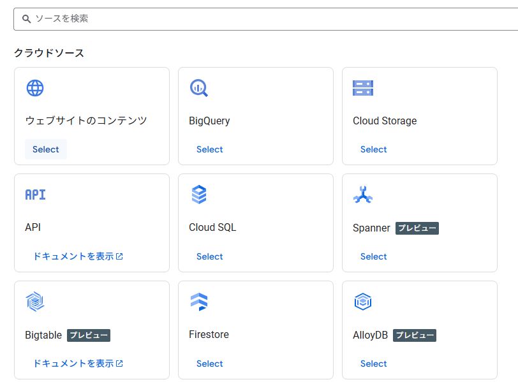Screen dimensions: 518x382
Task: Click the BigQuery magnifier icon
Action: [199, 88]
